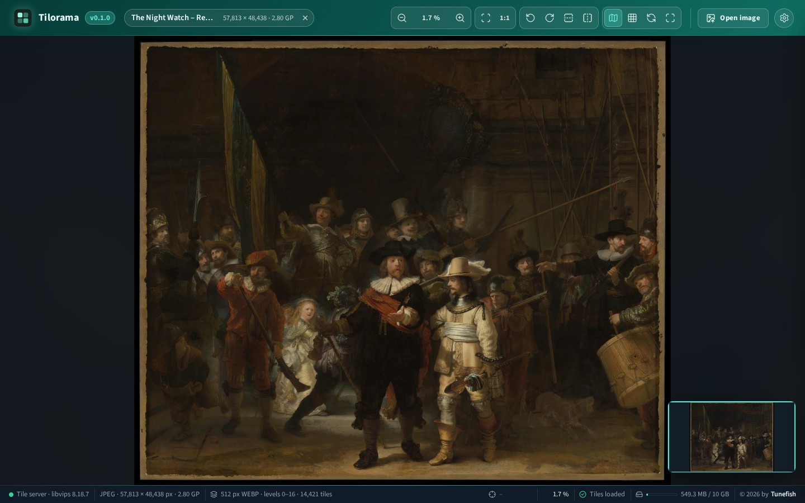
Task: Click the navigator minimap thumbnail
Action: tap(732, 436)
